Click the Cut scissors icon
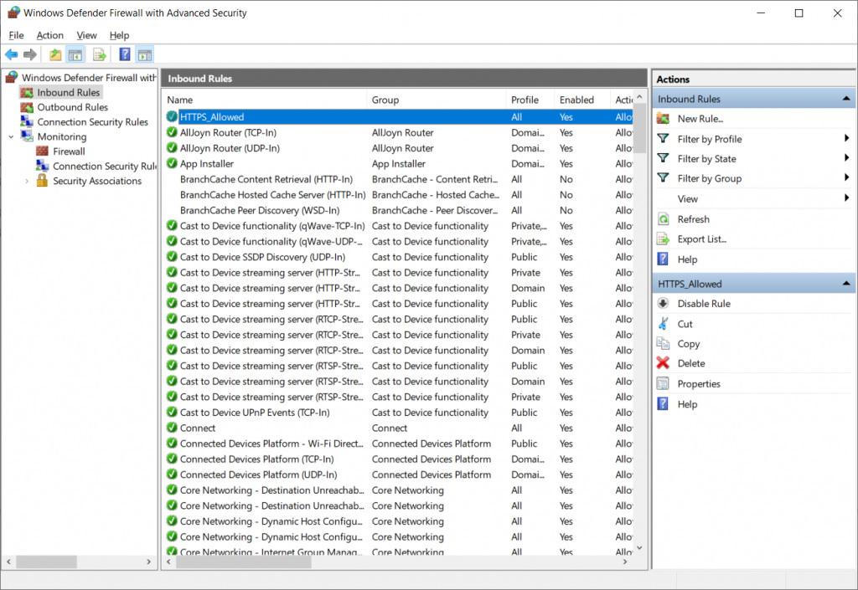Screen dimensions: 858x590 click(664, 323)
